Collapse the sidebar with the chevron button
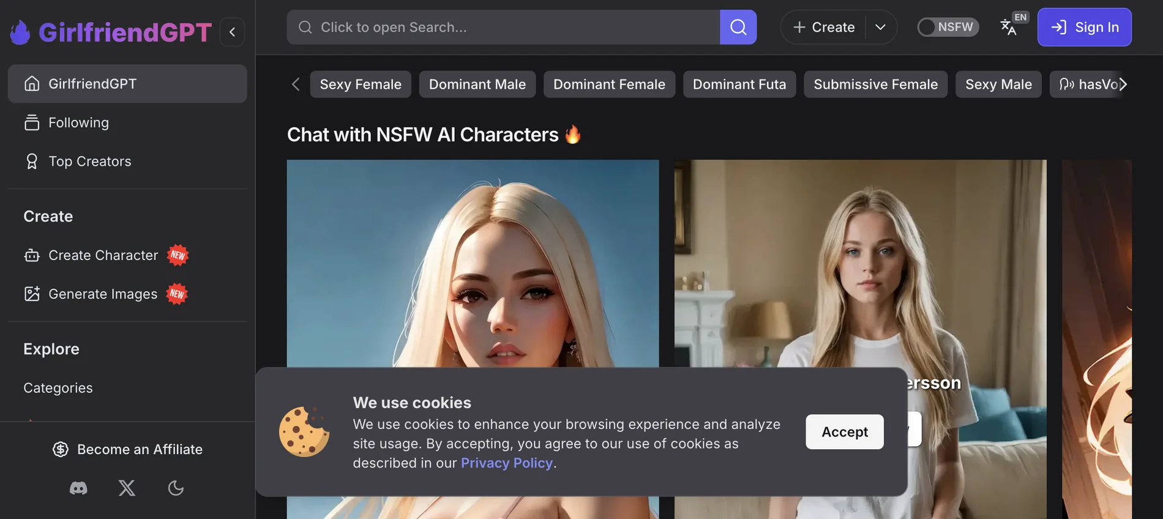This screenshot has width=1163, height=519. (232, 32)
